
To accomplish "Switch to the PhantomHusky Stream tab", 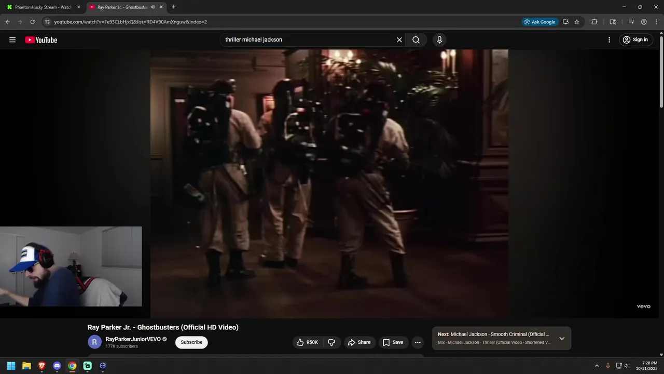I will (x=44, y=7).
